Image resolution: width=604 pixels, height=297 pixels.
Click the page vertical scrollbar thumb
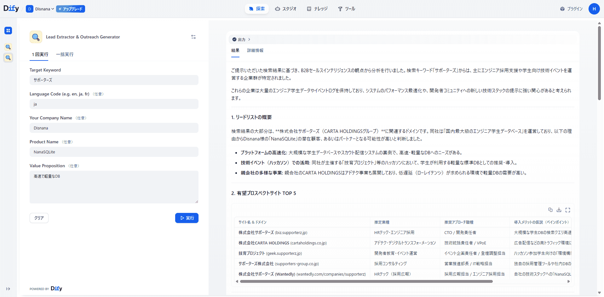pyautogui.click(x=599, y=63)
